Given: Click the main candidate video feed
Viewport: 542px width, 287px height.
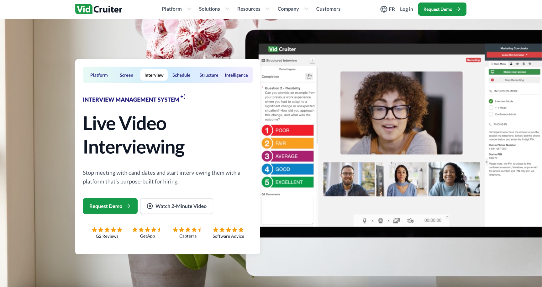Looking at the screenshot, I should pyautogui.click(x=402, y=113).
